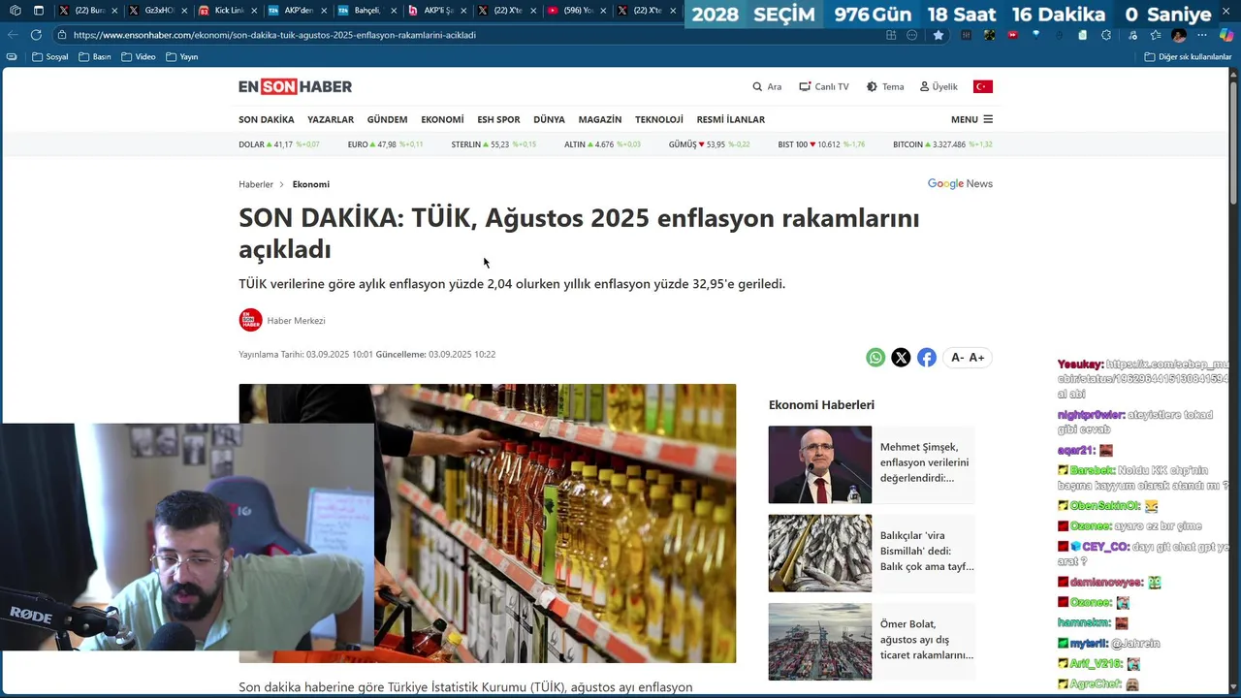
Task: Click the En Son Haber logo
Action: [x=295, y=86]
